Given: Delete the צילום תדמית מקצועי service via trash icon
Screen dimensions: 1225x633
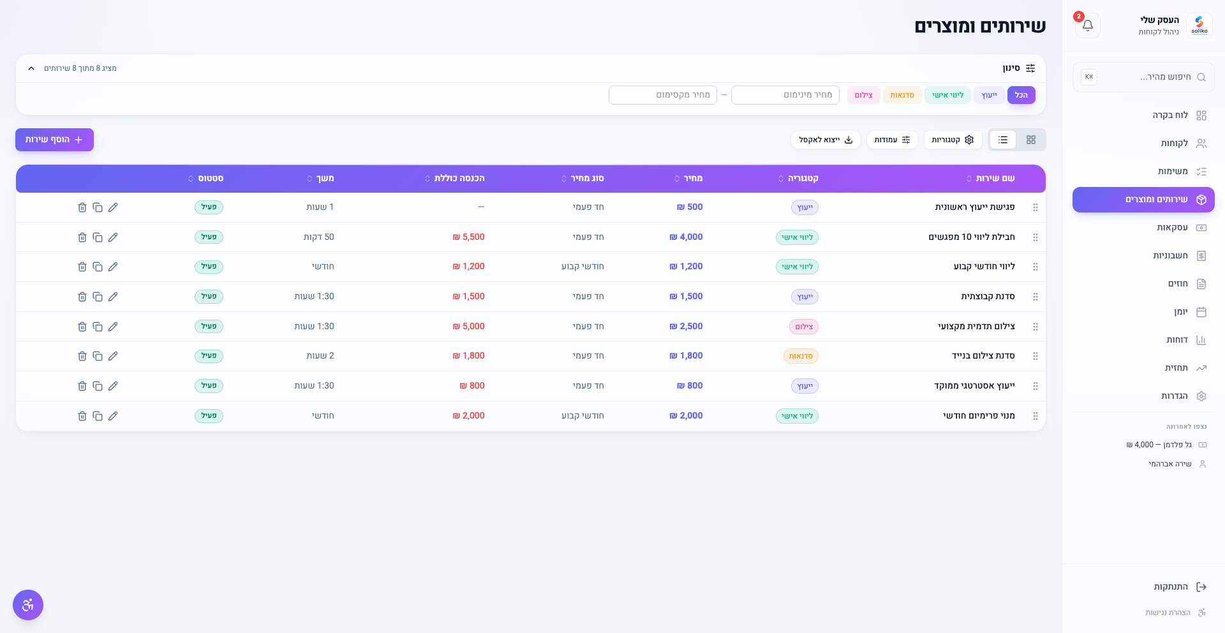Looking at the screenshot, I should (x=82, y=327).
